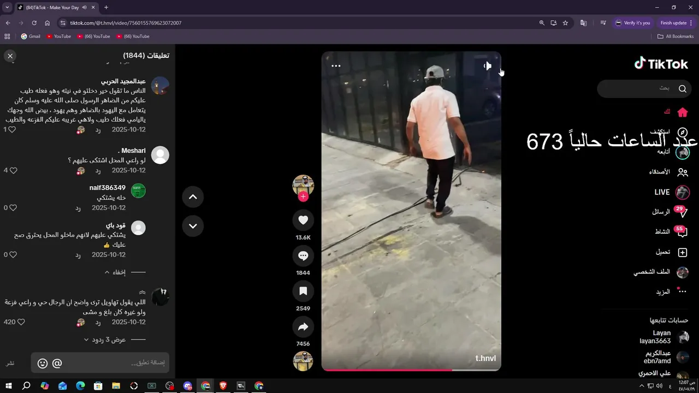Click Upload تحميل in sidebar
Image resolution: width=699 pixels, height=393 pixels.
coord(672,252)
